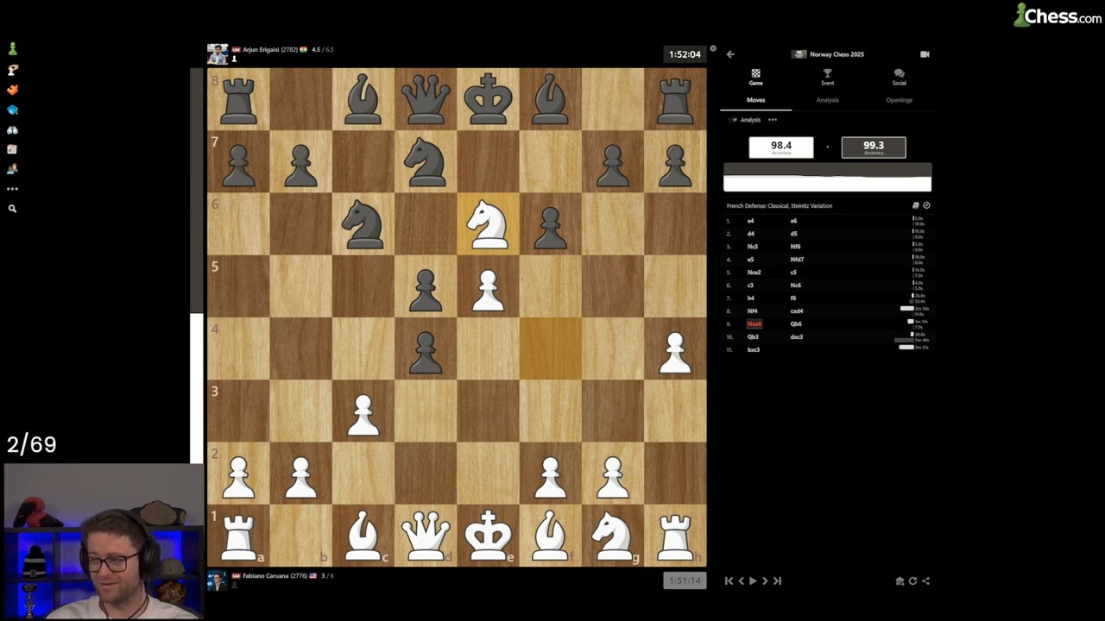Open the More three-dots sidebar item
Screen dimensions: 1105x621
point(12,189)
